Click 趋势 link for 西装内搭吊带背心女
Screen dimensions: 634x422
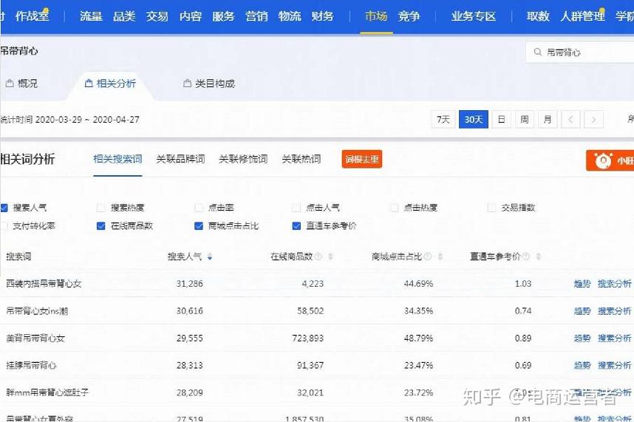tap(582, 284)
